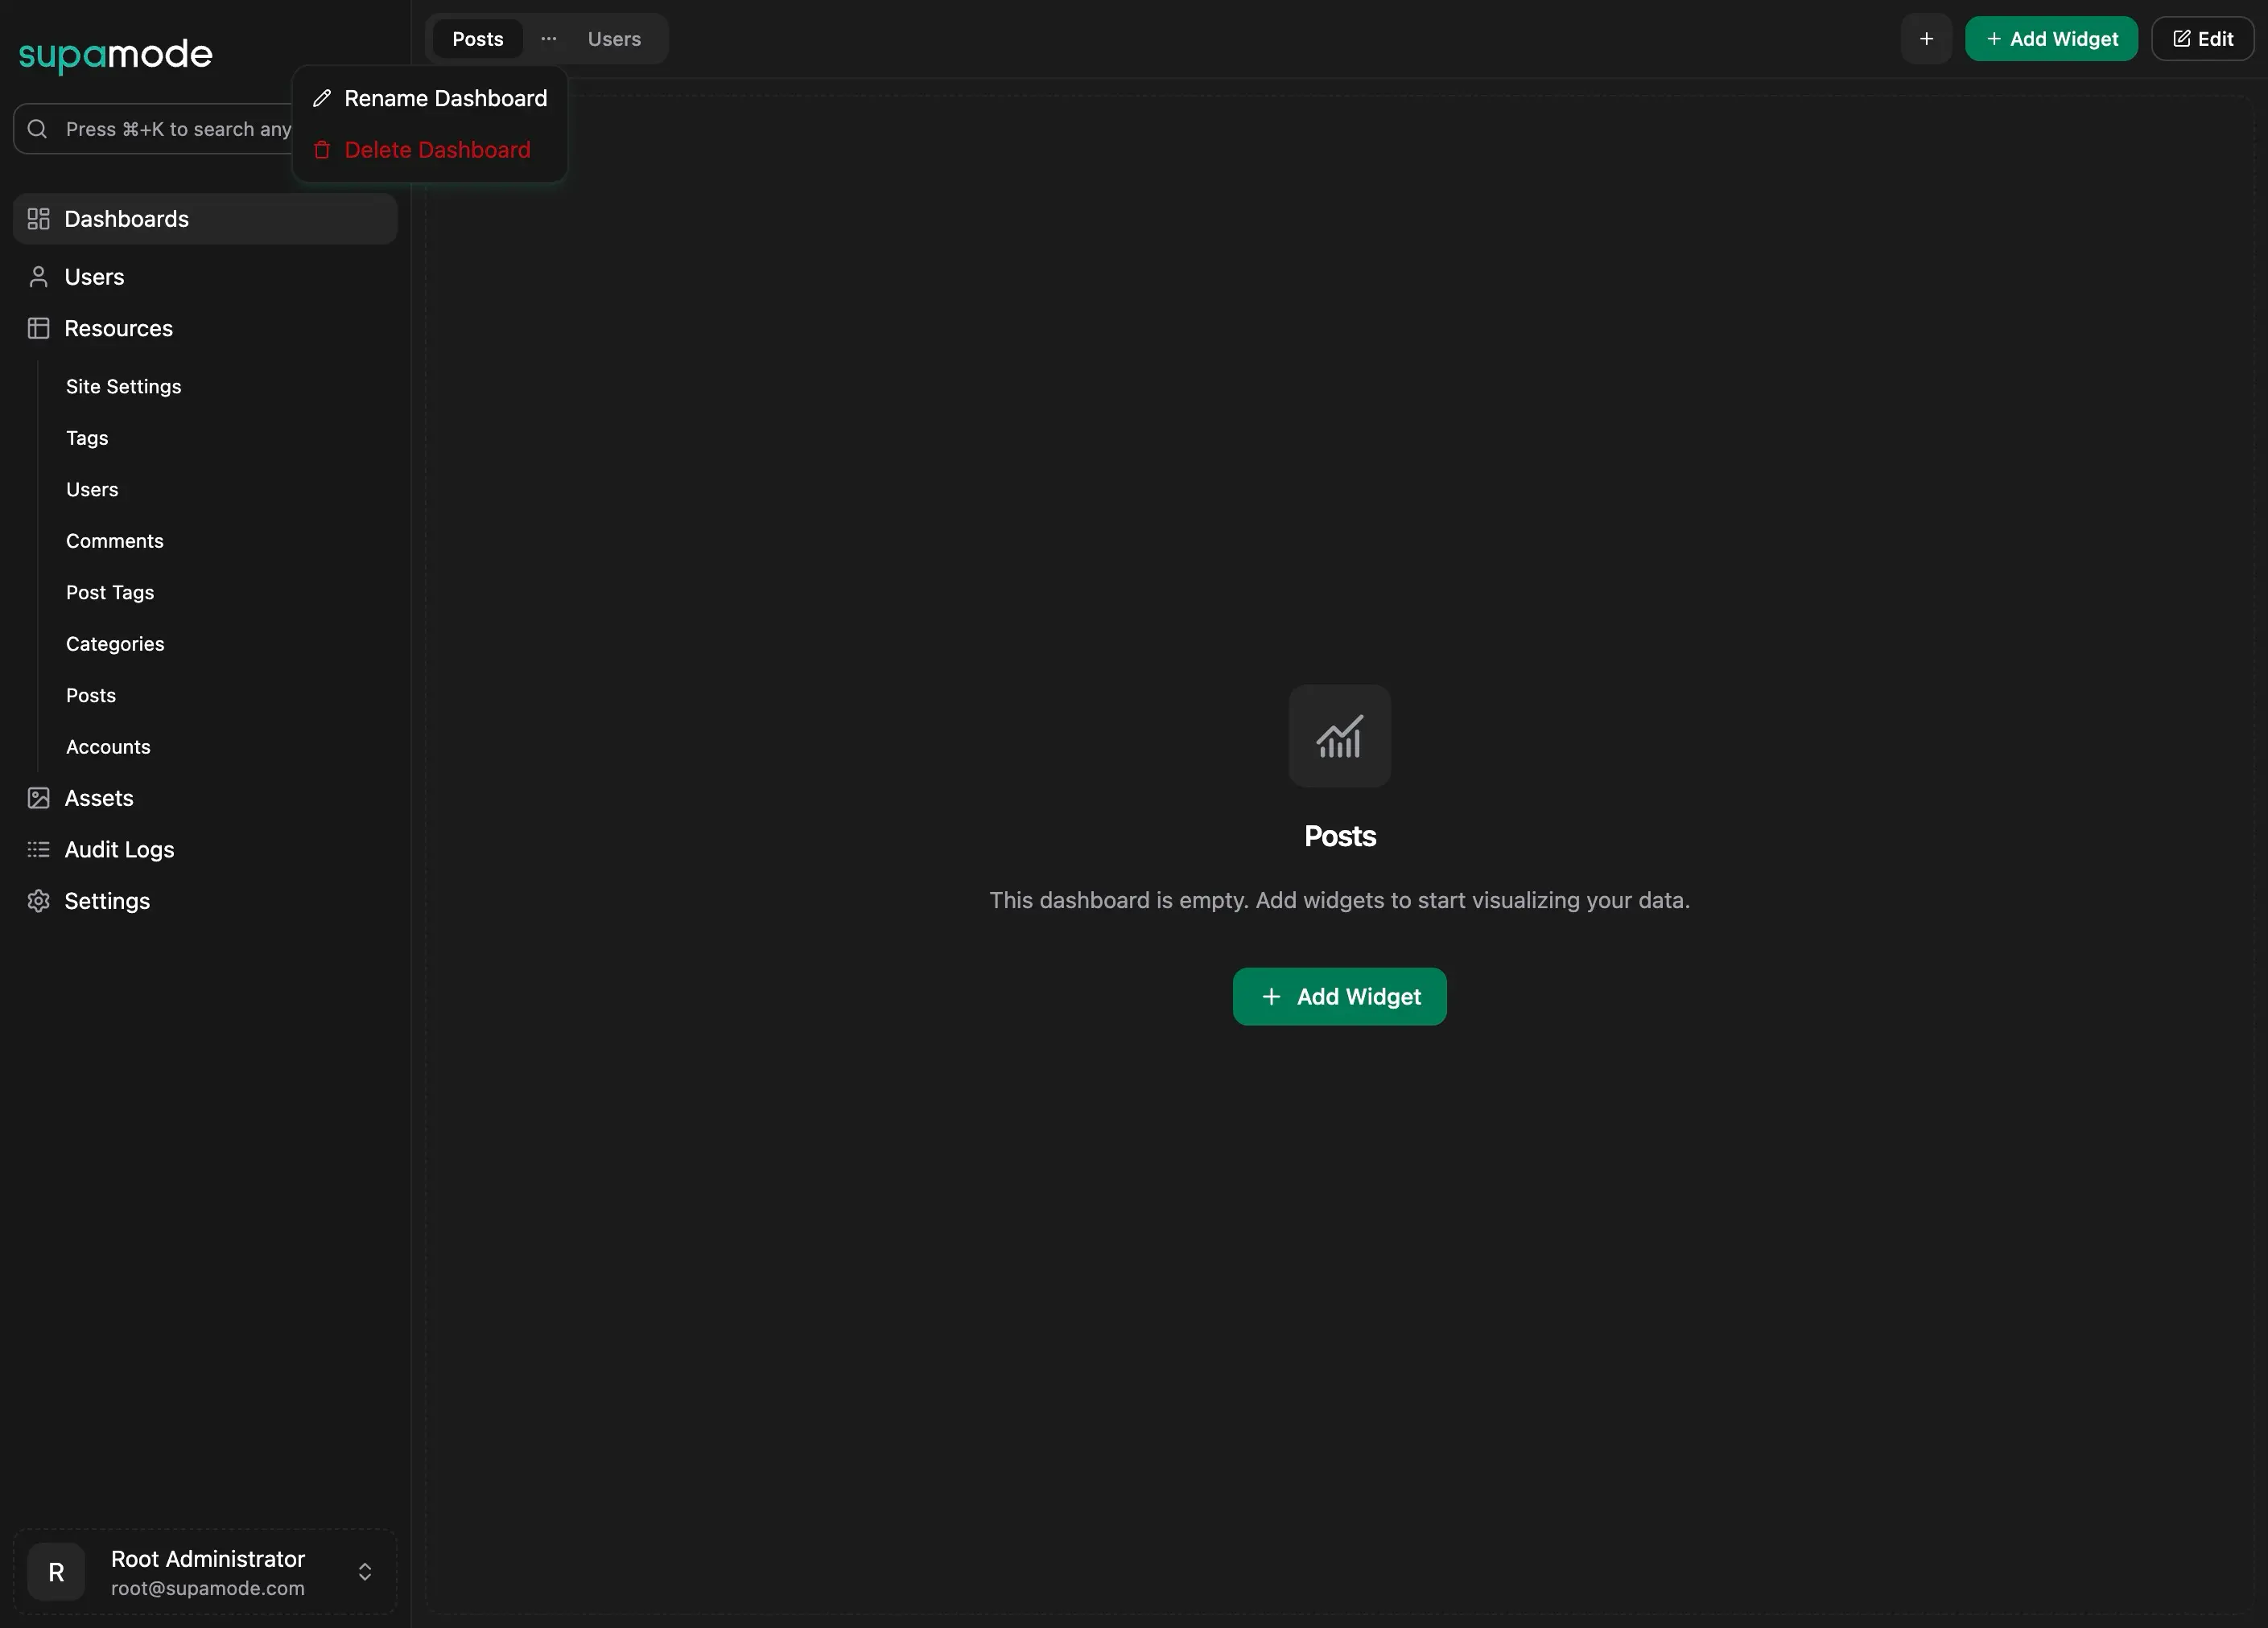Open the Comments resource entry

(114, 541)
